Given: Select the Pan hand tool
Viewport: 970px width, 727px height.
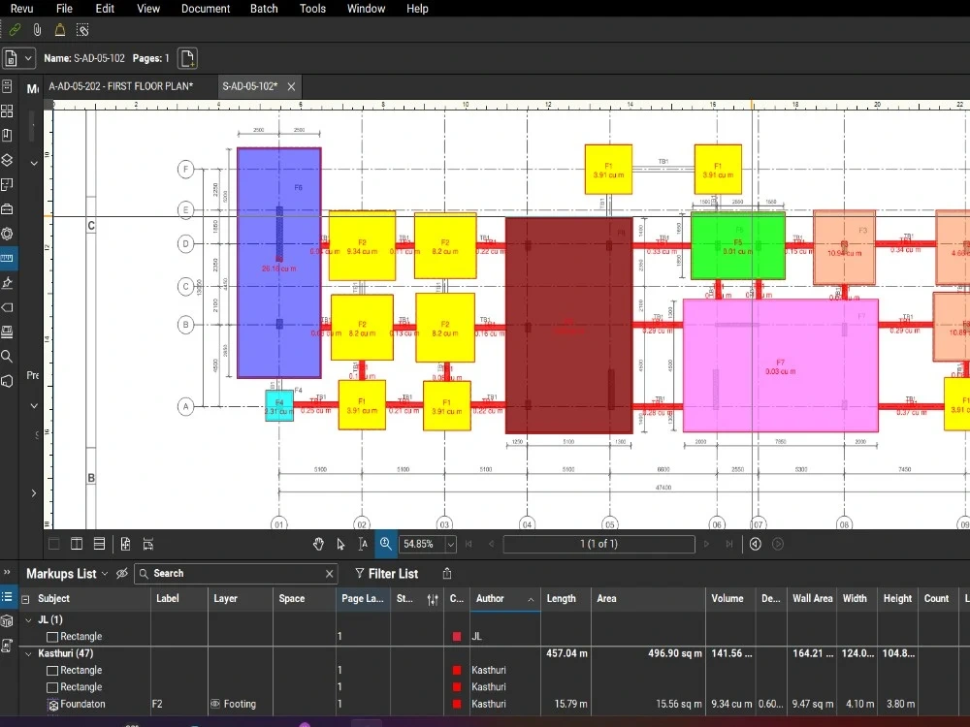Looking at the screenshot, I should 318,544.
